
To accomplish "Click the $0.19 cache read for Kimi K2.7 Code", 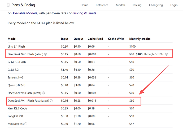I will pyautogui.click(x=91, y=108).
